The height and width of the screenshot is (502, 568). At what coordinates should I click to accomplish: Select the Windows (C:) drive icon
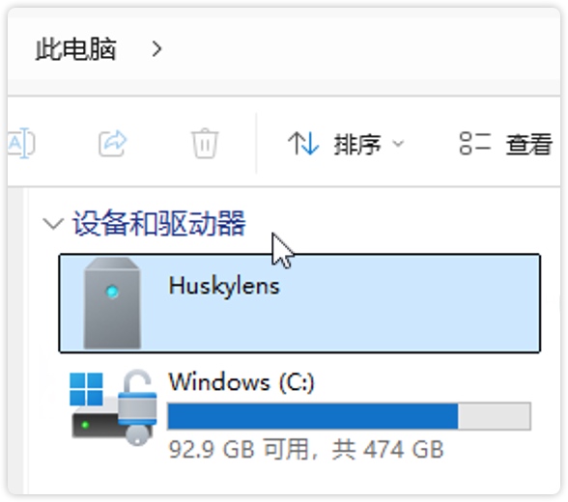pyautogui.click(x=113, y=407)
